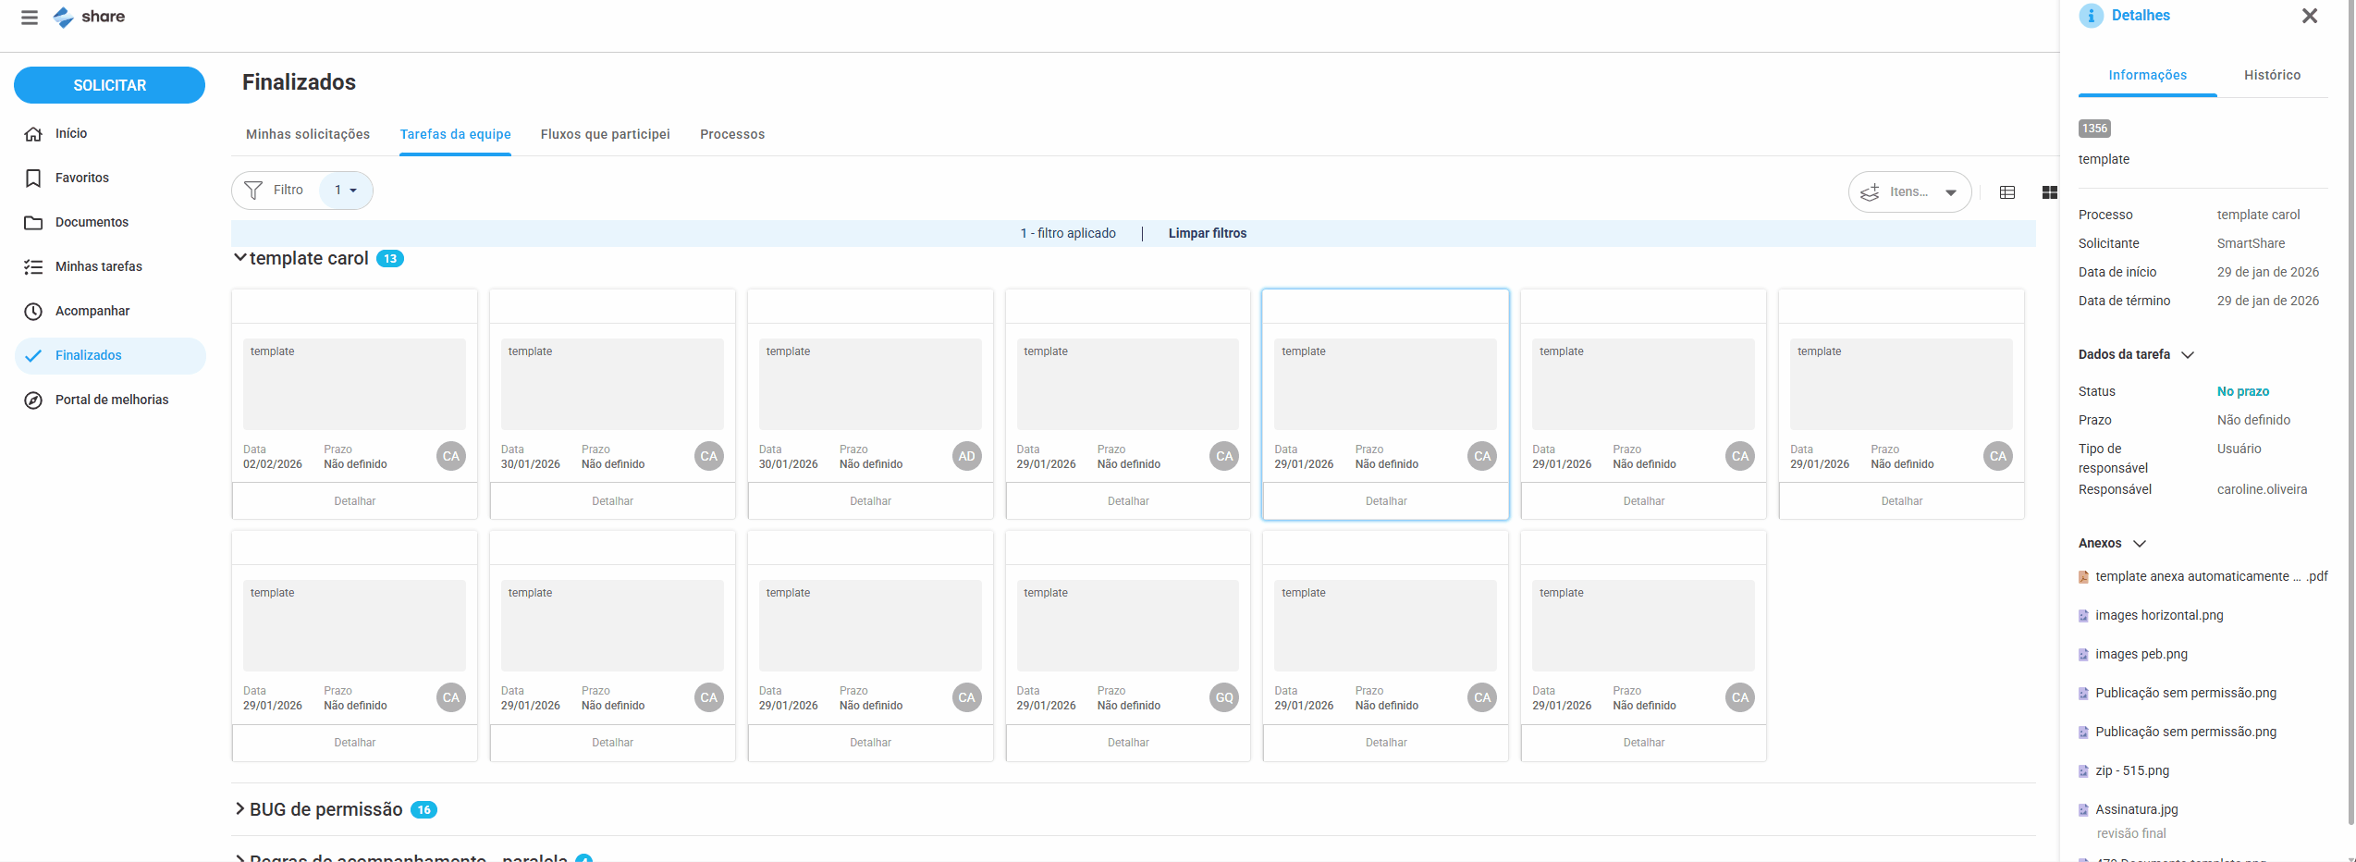This screenshot has height=862, width=2356.
Task: Click Limpar filtros link
Action: pyautogui.click(x=1207, y=233)
